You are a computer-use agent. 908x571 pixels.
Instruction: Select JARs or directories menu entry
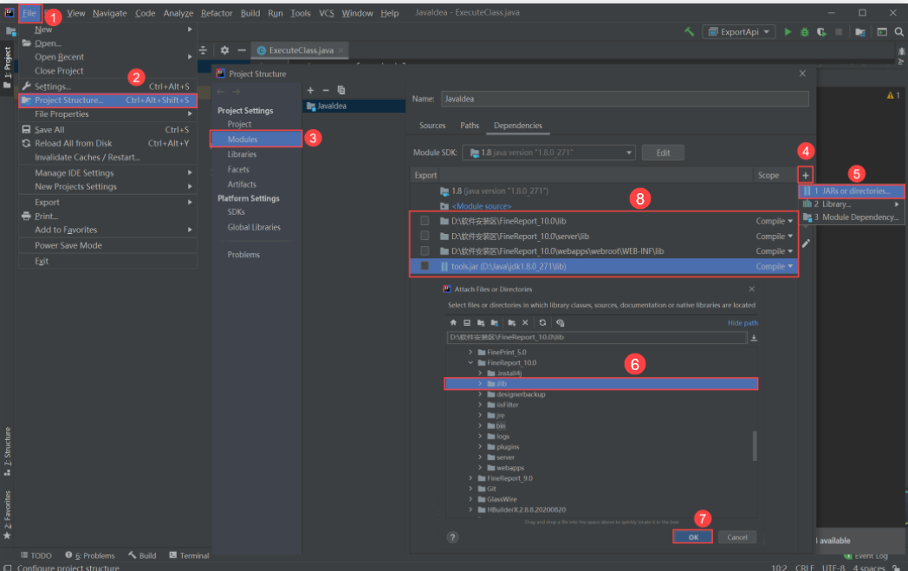tap(851, 191)
